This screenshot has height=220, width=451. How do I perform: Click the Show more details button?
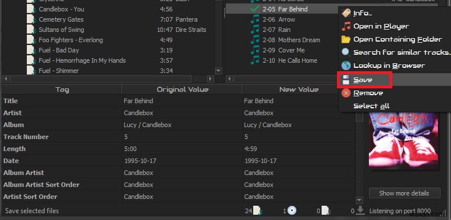tap(404, 193)
